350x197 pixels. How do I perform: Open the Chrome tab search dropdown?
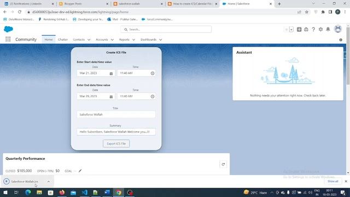[x=313, y=4]
